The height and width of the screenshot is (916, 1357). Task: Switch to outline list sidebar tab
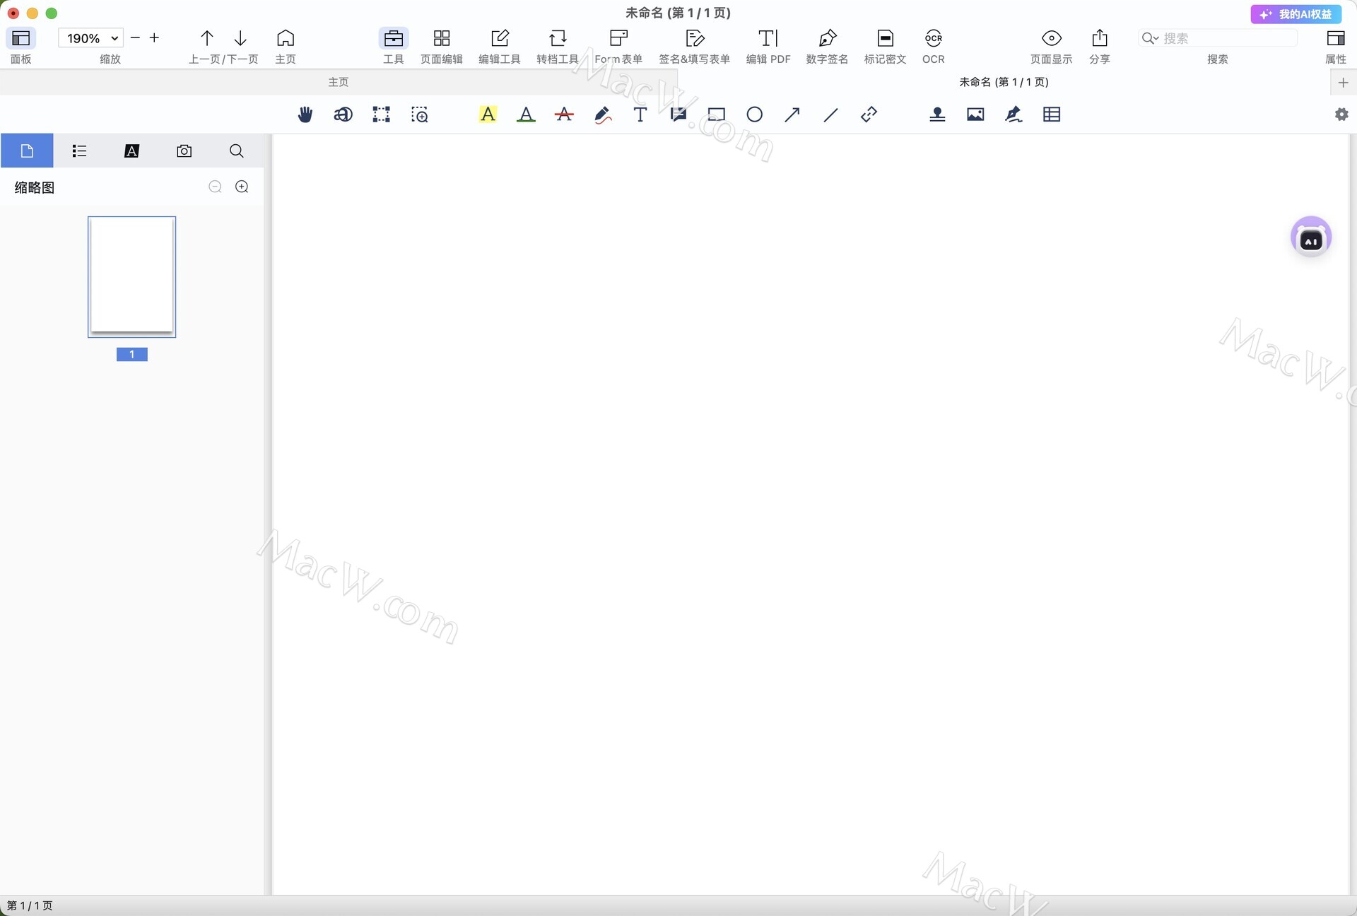click(x=79, y=151)
